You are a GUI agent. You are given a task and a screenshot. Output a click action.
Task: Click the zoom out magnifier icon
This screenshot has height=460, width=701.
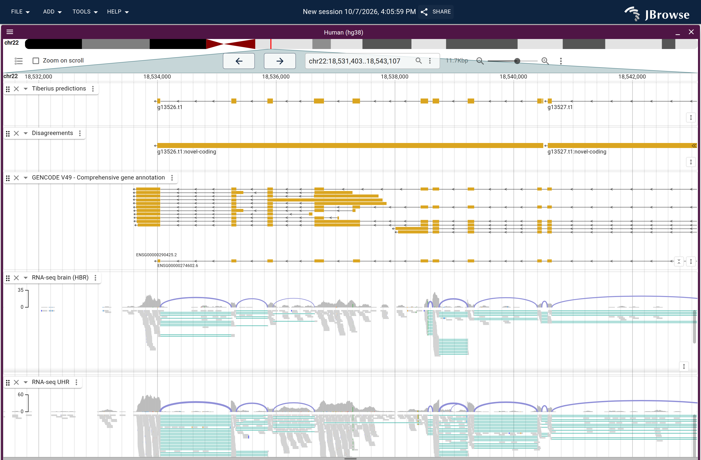pyautogui.click(x=480, y=61)
